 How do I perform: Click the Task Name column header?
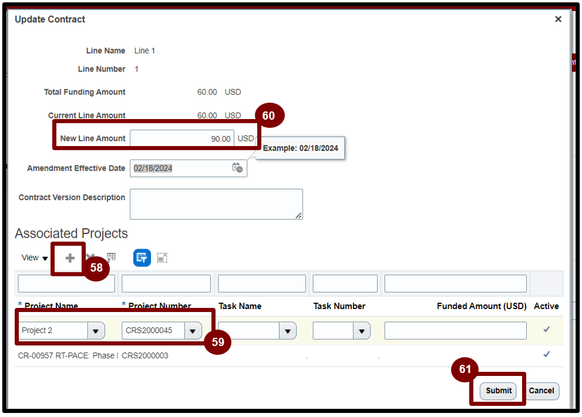coord(240,306)
